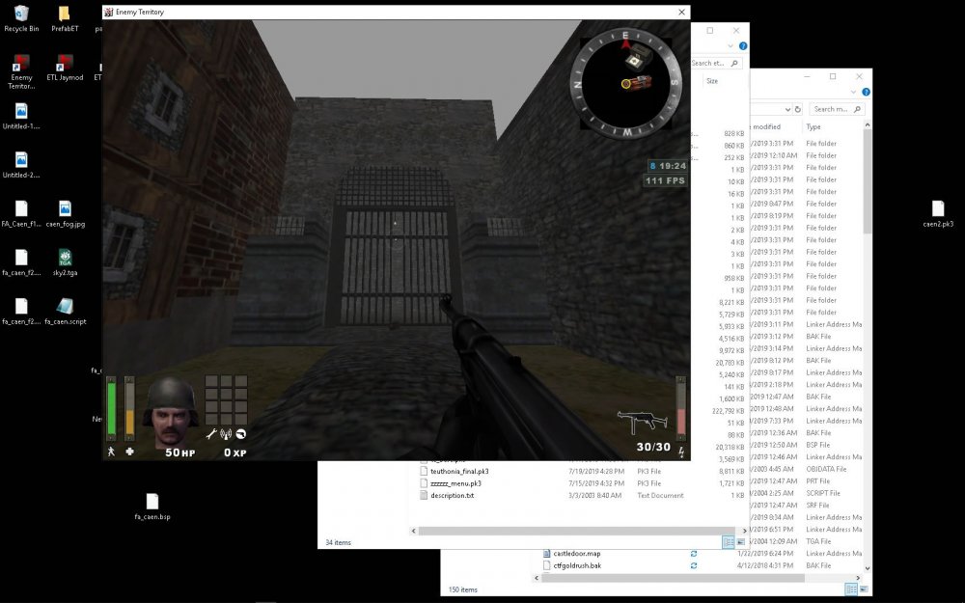Image resolution: width=965 pixels, height=603 pixels.
Task: Open Help in the Search m... explorer window
Action: coord(866,93)
